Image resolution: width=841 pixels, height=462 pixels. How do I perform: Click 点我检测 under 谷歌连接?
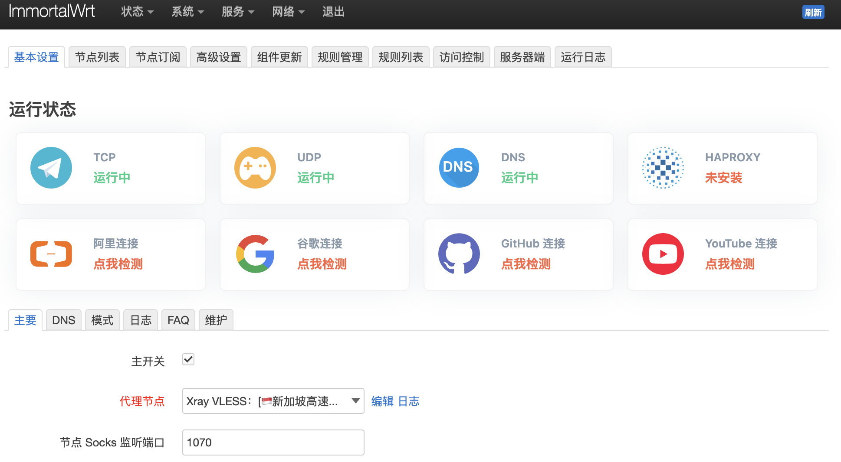pos(322,264)
